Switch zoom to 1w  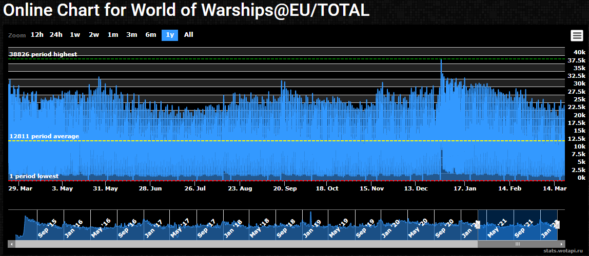[x=75, y=35]
